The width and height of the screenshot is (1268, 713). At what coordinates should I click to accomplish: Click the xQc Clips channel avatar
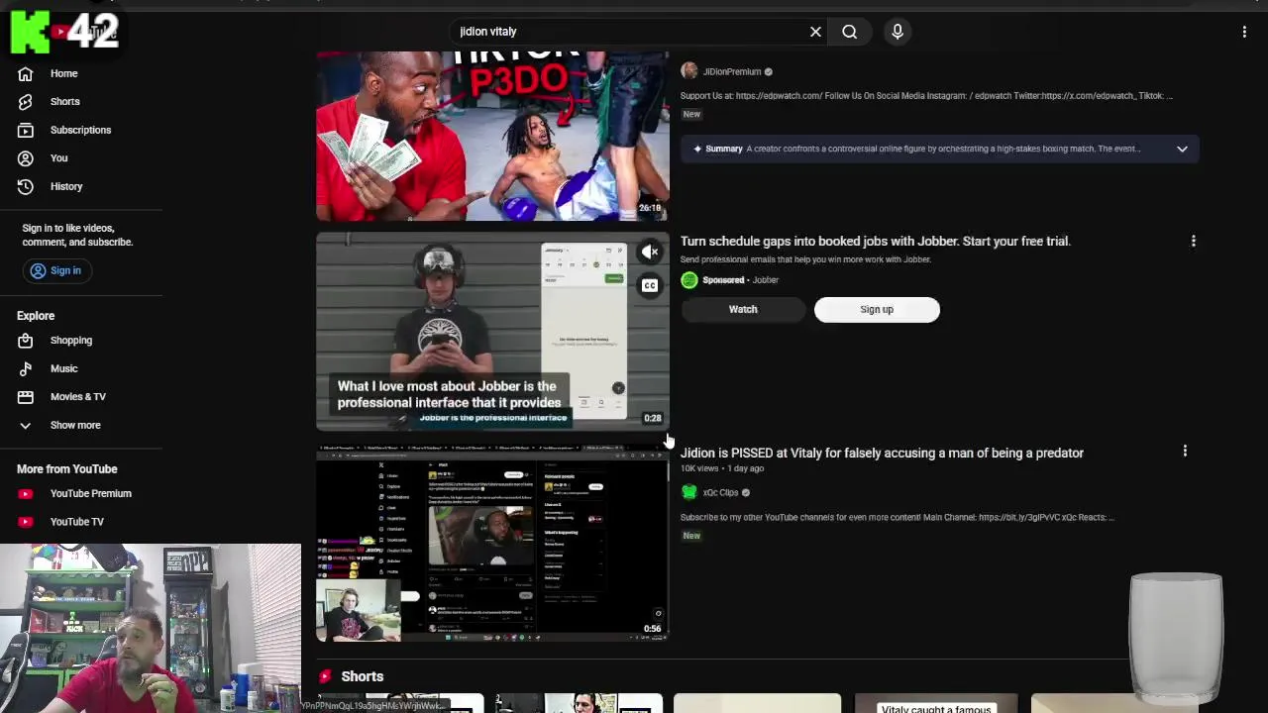point(688,492)
